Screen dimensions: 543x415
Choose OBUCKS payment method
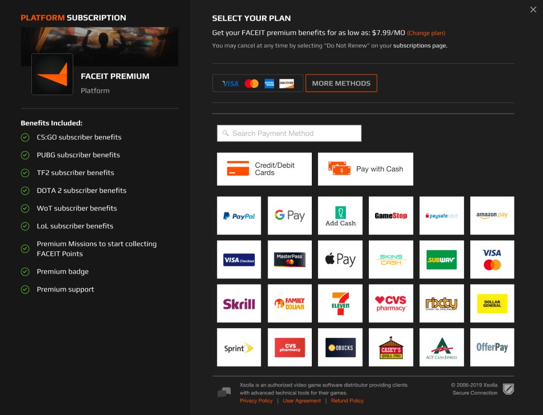tap(340, 347)
